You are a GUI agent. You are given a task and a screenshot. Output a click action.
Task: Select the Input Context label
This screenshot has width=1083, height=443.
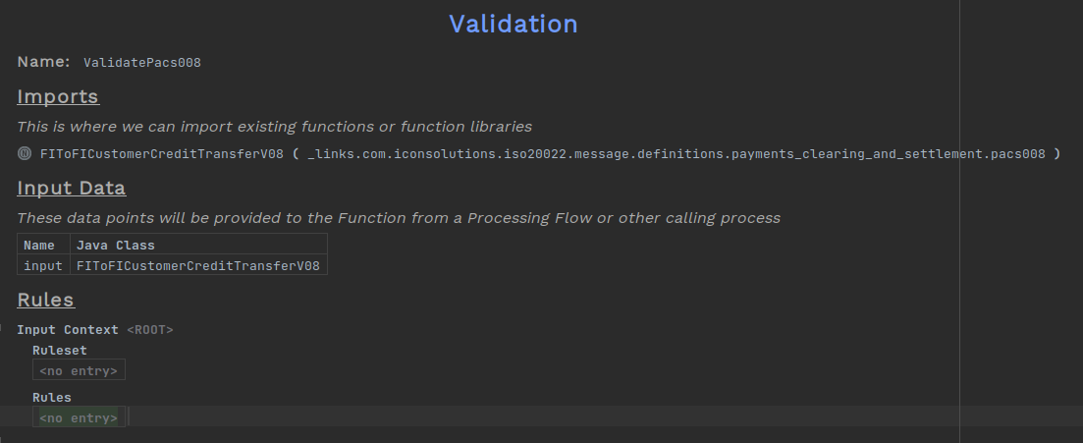click(x=67, y=330)
